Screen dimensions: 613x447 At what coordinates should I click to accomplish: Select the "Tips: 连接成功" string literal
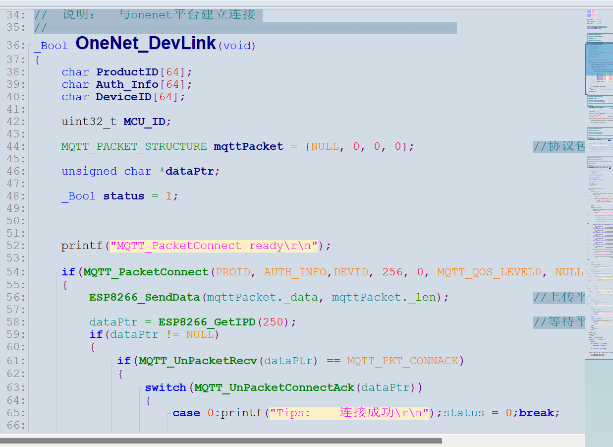pos(349,413)
